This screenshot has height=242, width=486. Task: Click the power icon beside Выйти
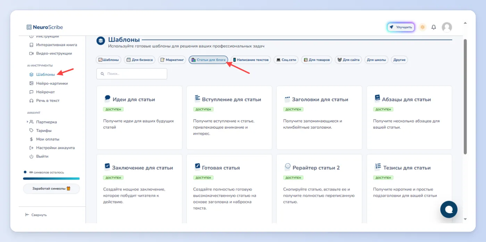point(31,157)
